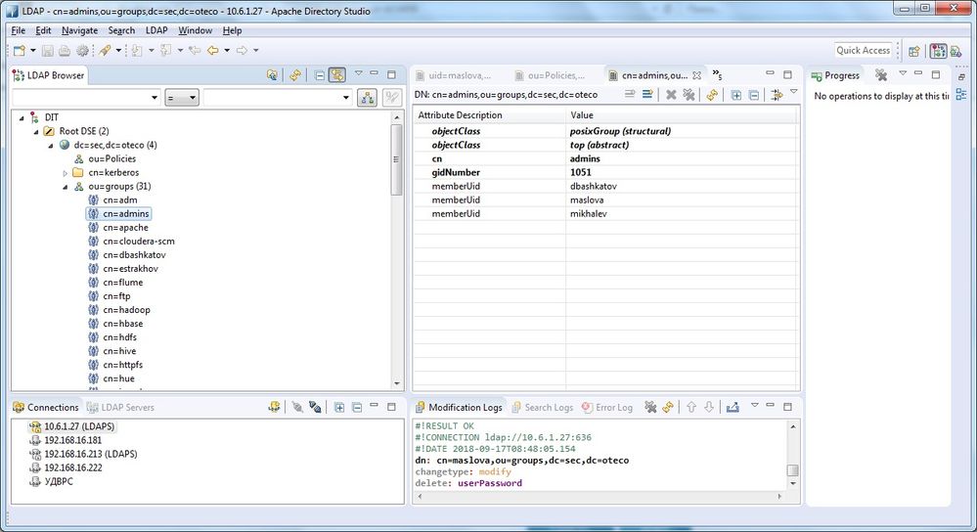Open the equals operator dropdown in quick search
The height and width of the screenshot is (532, 977).
(x=181, y=98)
